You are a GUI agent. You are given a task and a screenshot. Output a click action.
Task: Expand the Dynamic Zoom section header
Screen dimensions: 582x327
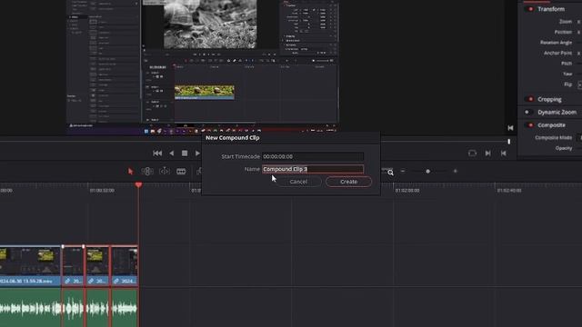(x=557, y=113)
